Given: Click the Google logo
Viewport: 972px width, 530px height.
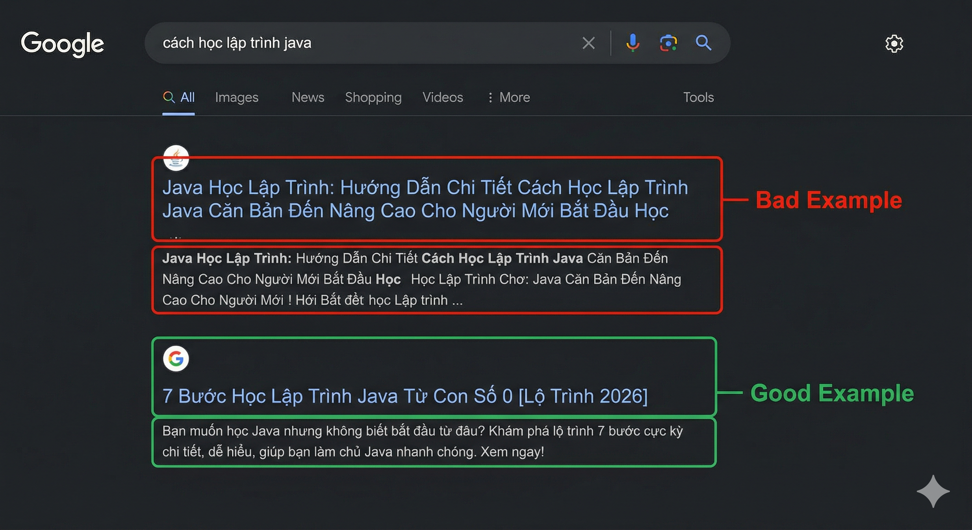Looking at the screenshot, I should point(62,43).
